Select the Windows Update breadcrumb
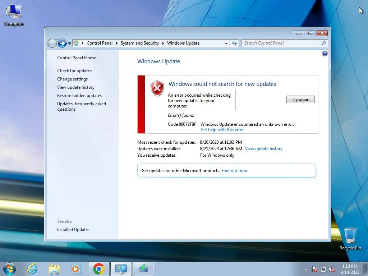Screen dimensions: 368x276 coord(183,43)
